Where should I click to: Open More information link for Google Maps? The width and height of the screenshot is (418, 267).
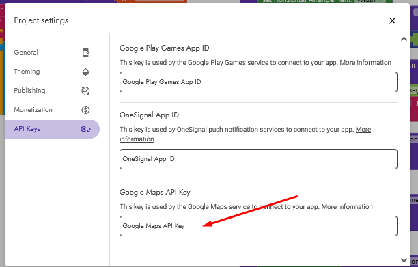coord(347,207)
